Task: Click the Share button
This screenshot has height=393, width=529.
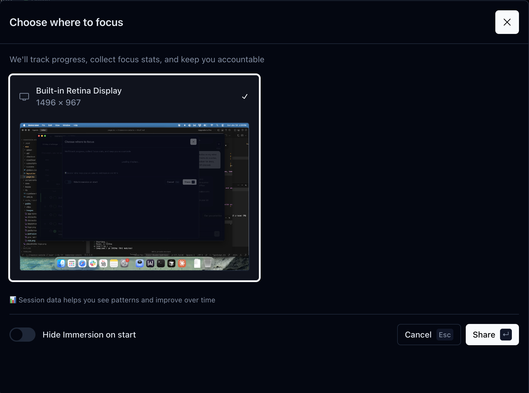Action: (491, 335)
